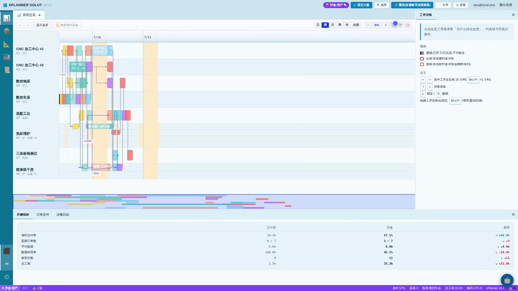The image size is (518, 291).
Task: Click the stopwatch icon in zoom toolbar
Action: coord(401,25)
